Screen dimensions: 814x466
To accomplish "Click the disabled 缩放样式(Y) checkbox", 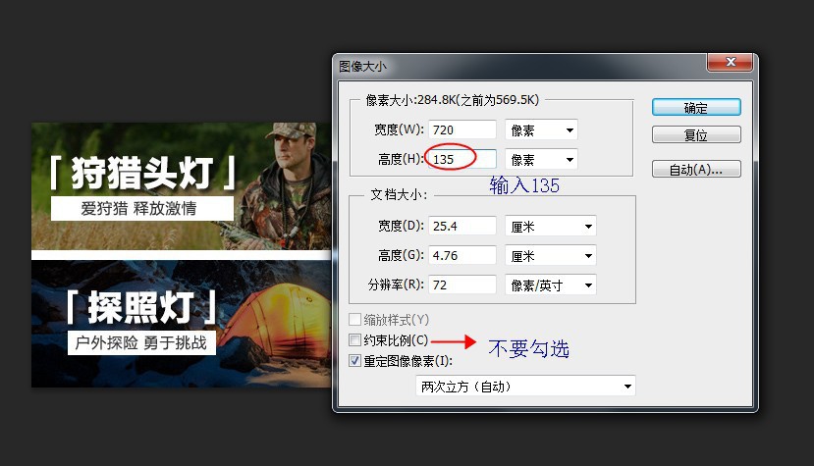I will [355, 319].
